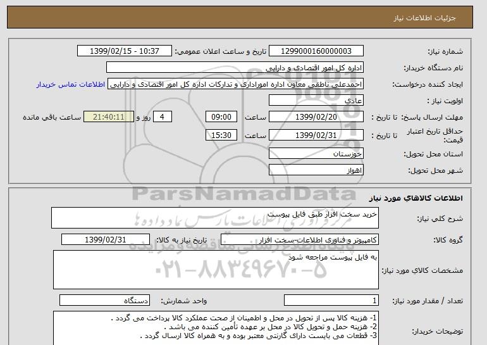
Task: Click the need number field 1299000160000003
Action: pos(316,51)
